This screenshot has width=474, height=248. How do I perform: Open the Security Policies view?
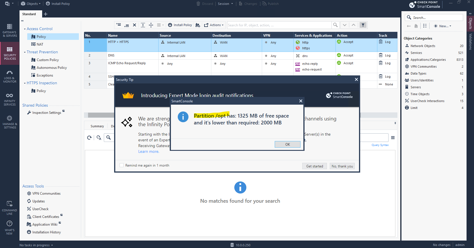10,53
